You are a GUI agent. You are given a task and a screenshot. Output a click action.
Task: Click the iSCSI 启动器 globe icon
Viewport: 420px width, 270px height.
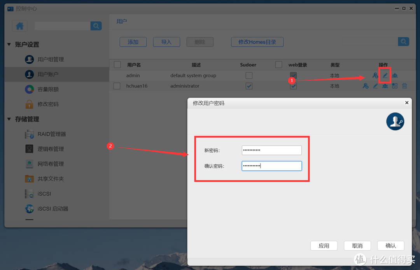29,209
